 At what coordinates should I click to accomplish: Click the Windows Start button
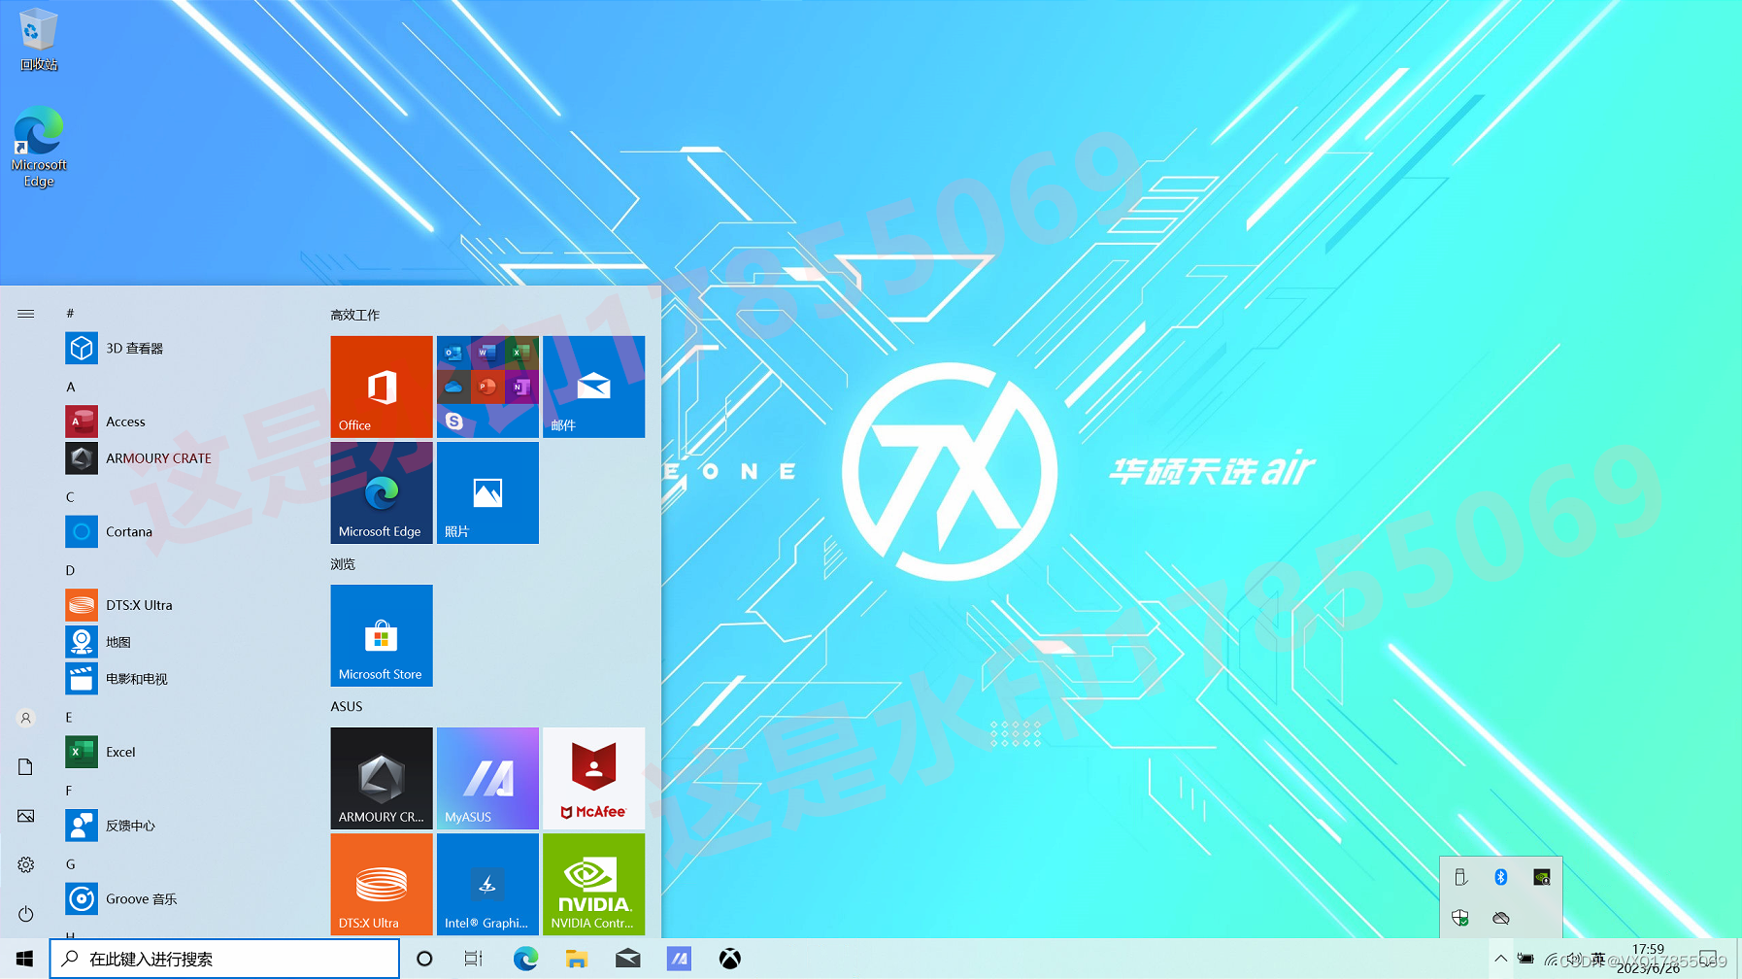click(24, 959)
